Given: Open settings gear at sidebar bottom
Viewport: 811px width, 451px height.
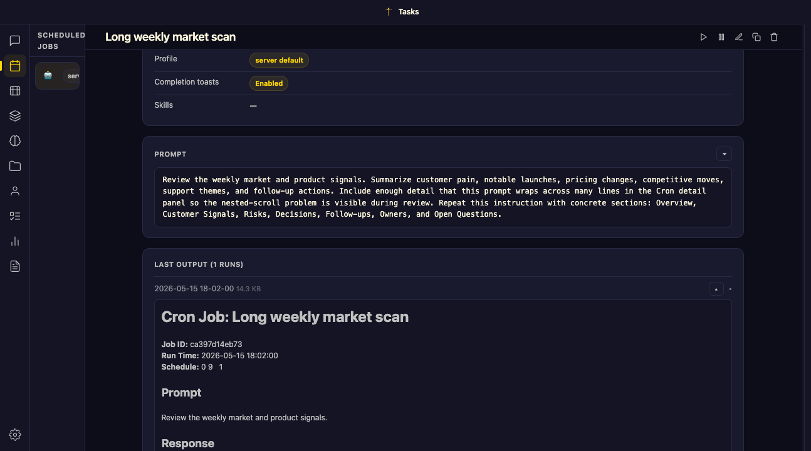Looking at the screenshot, I should coord(15,435).
